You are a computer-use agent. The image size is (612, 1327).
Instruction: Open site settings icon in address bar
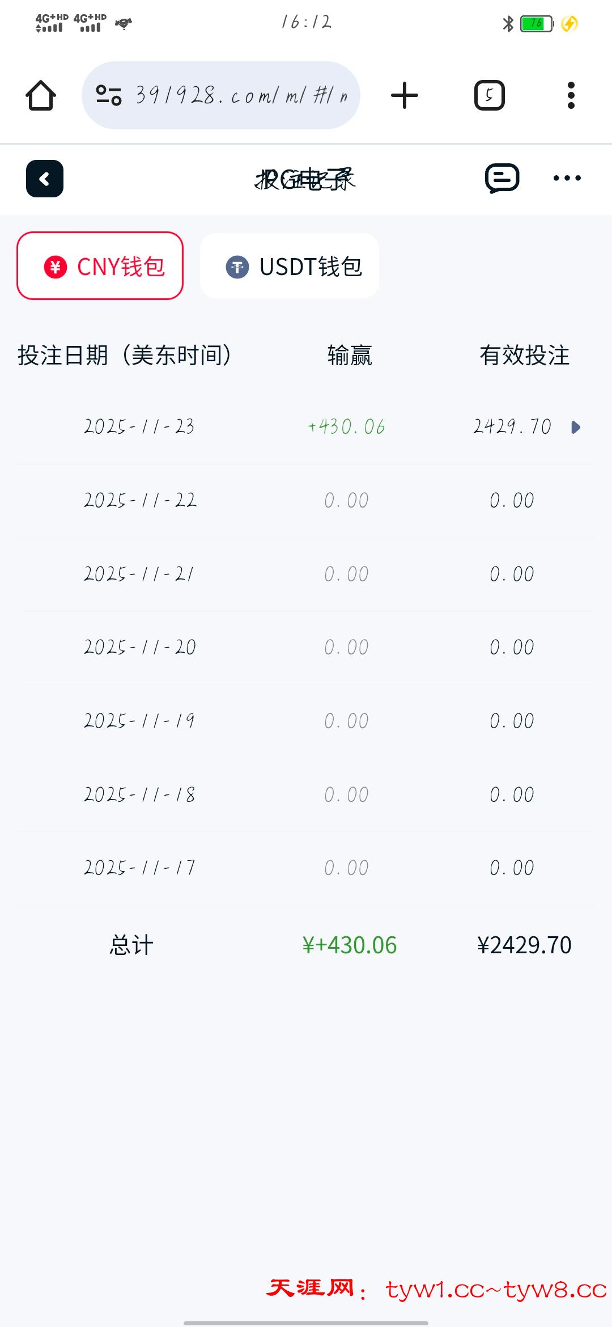[109, 95]
